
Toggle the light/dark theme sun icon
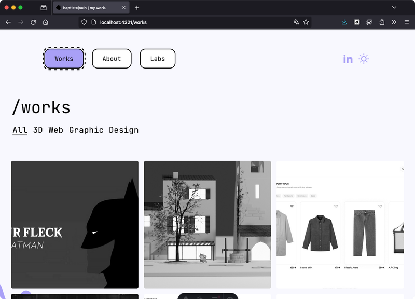click(364, 59)
